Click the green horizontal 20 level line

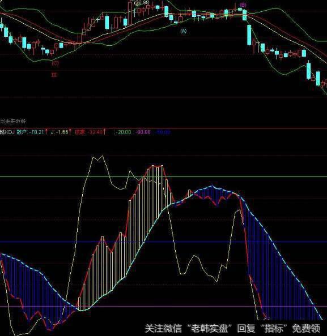[x=163, y=177]
